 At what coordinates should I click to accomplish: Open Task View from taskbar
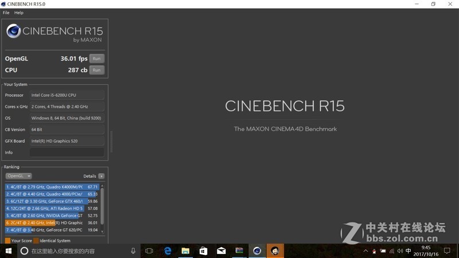click(x=149, y=251)
